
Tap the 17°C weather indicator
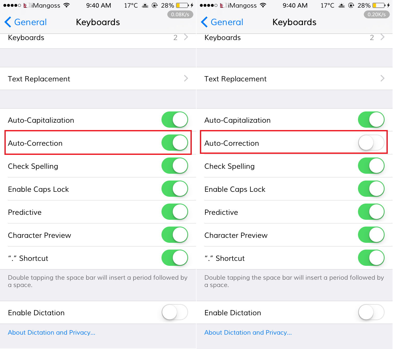tap(130, 5)
